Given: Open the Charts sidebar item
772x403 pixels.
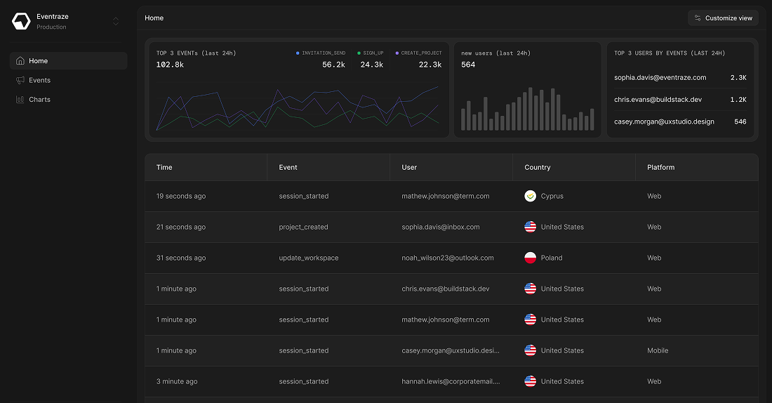Looking at the screenshot, I should pos(69,99).
